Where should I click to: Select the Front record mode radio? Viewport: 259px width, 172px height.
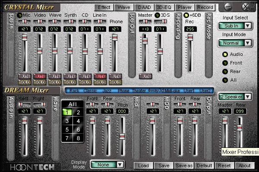[225, 63]
